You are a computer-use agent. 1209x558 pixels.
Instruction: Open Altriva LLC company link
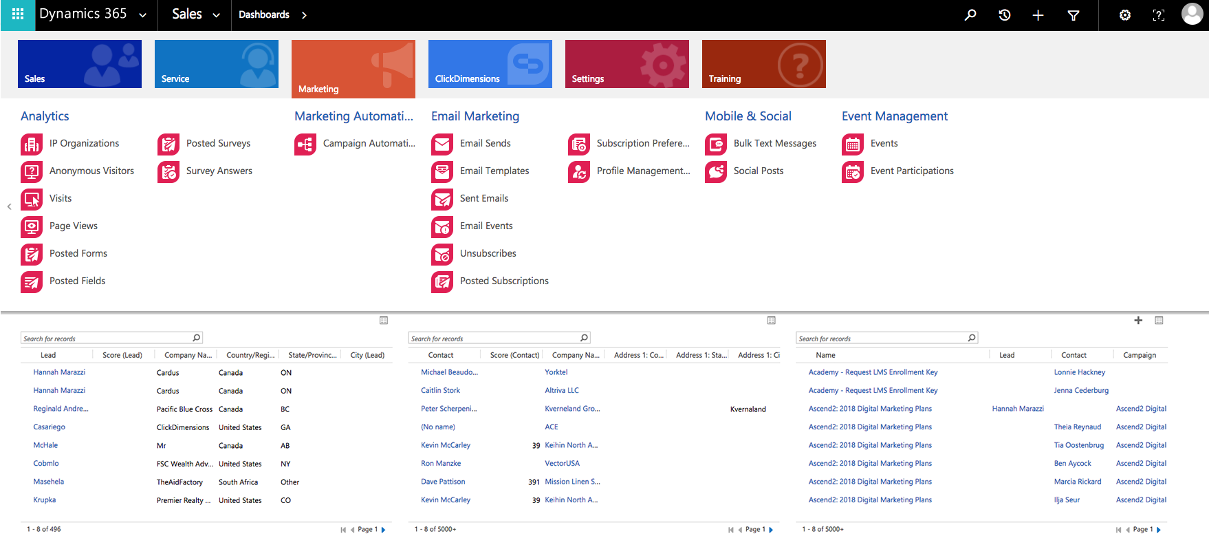[x=562, y=390]
